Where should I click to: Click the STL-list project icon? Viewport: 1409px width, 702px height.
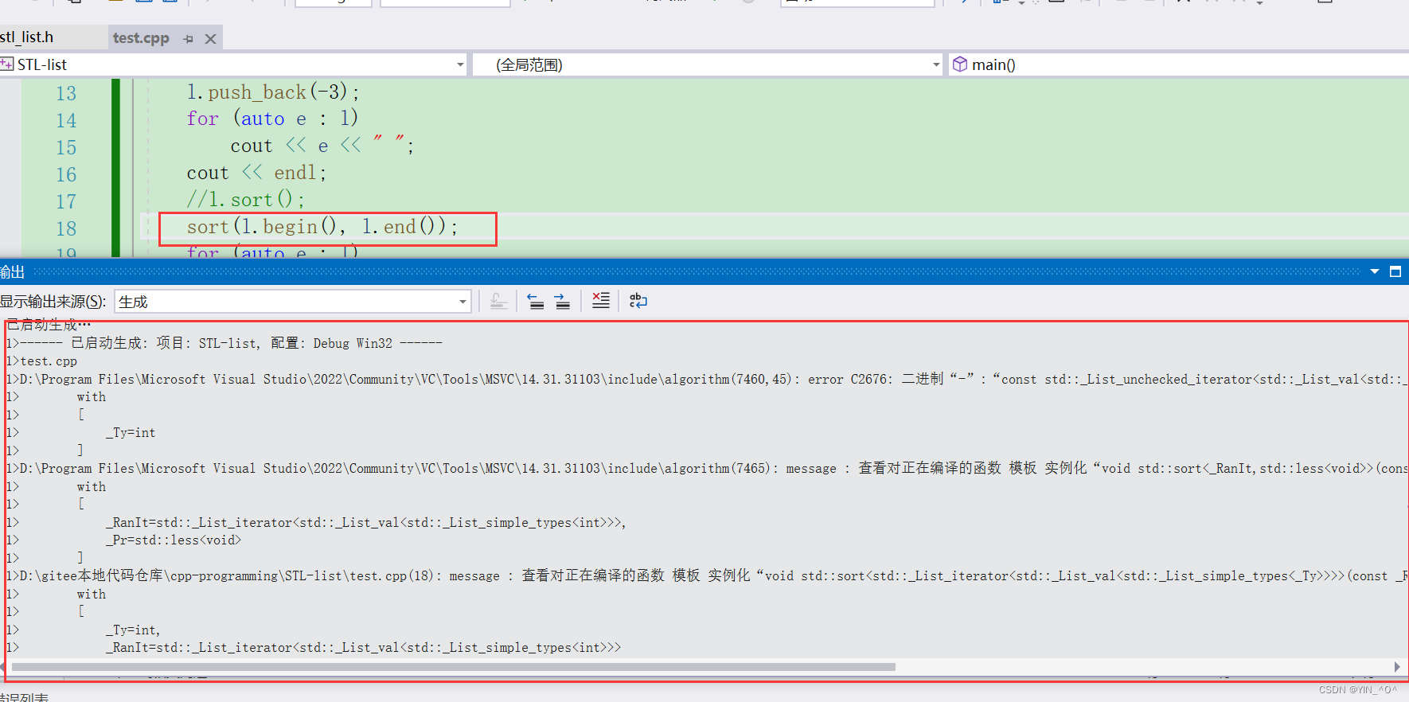coord(7,64)
